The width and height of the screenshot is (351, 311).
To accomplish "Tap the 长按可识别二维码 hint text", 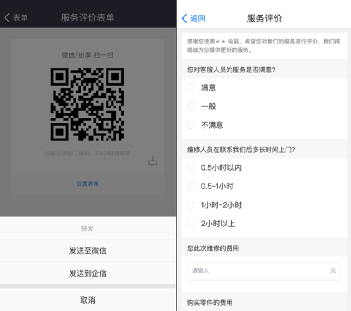I will [x=87, y=154].
